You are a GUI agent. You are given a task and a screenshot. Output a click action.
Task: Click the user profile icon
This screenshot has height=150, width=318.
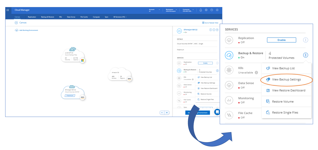point(217,10)
